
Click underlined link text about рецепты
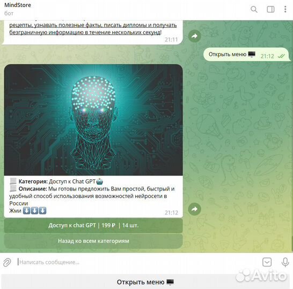click(x=93, y=25)
